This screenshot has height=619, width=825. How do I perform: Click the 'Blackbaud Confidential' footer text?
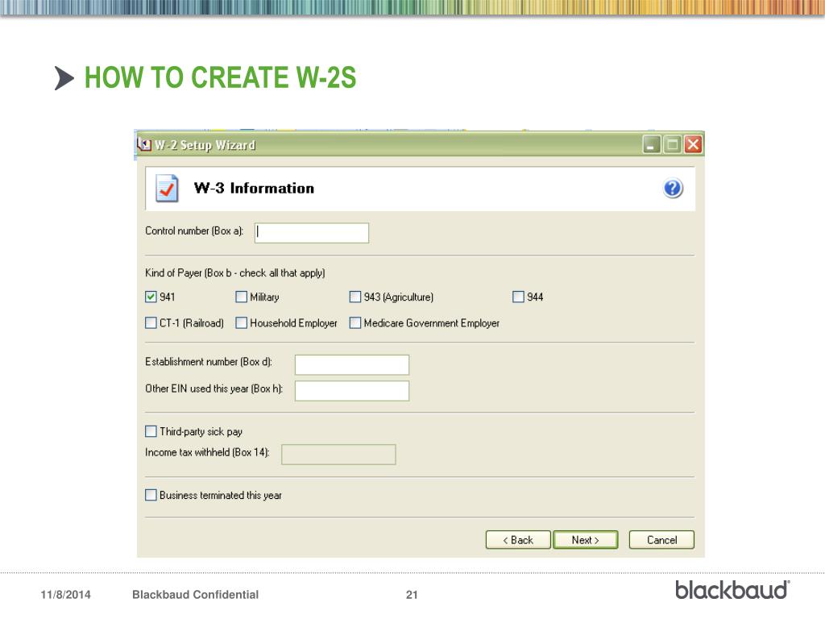pyautogui.click(x=195, y=594)
